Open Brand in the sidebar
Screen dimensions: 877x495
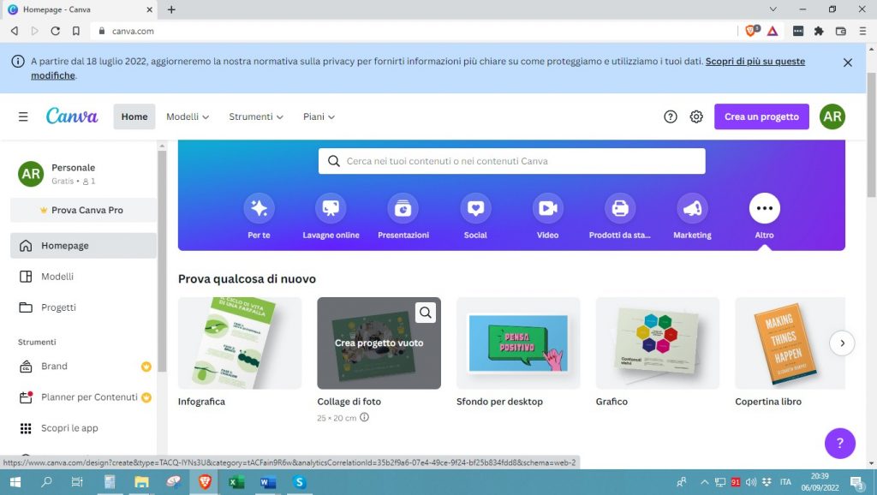54,366
